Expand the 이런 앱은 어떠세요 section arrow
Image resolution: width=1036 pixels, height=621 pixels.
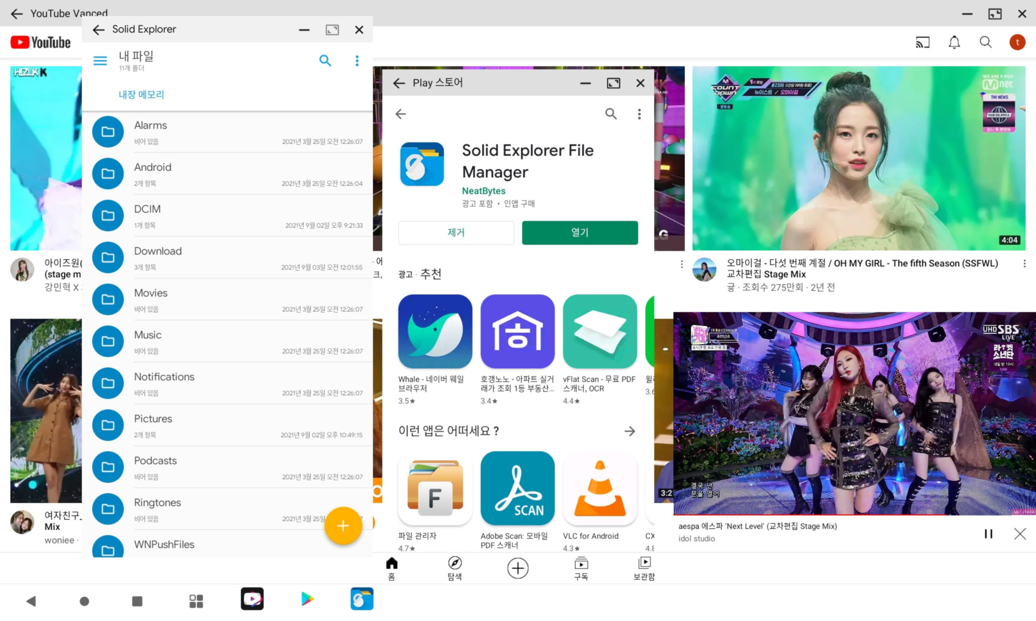(630, 431)
